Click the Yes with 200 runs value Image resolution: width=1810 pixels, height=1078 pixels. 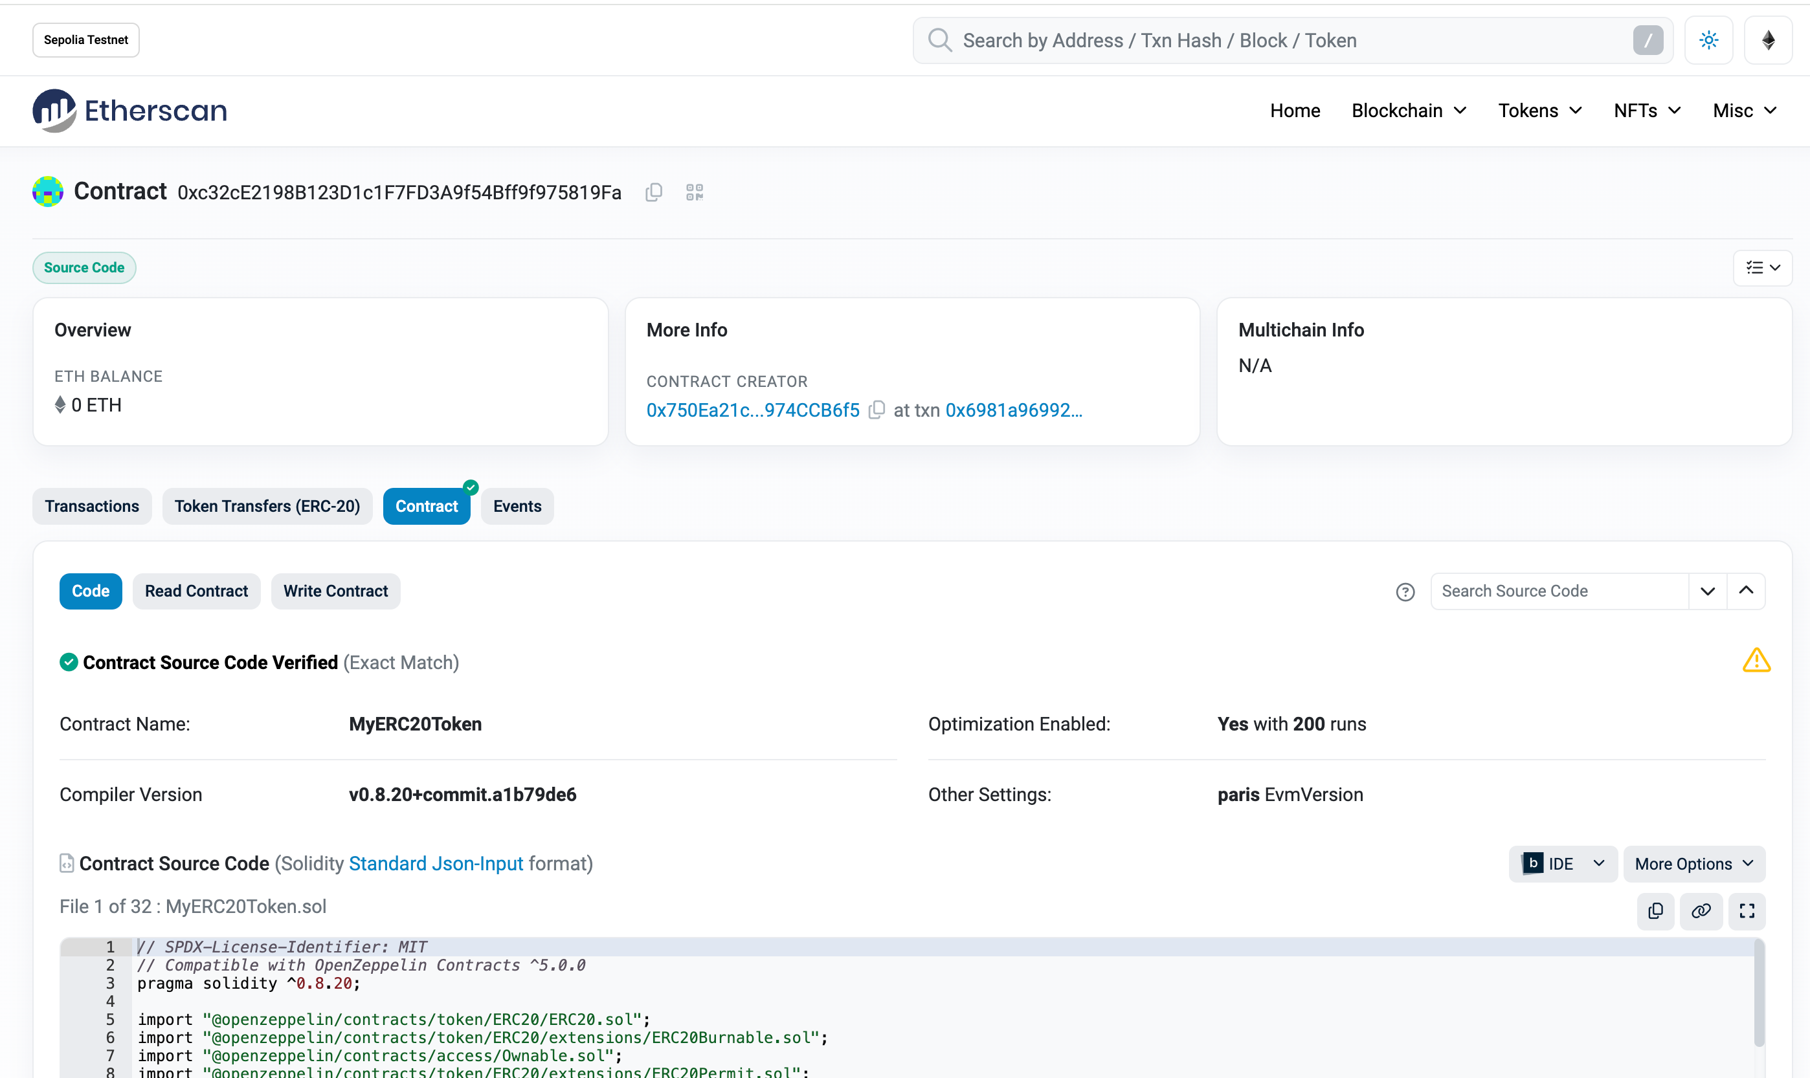coord(1292,724)
